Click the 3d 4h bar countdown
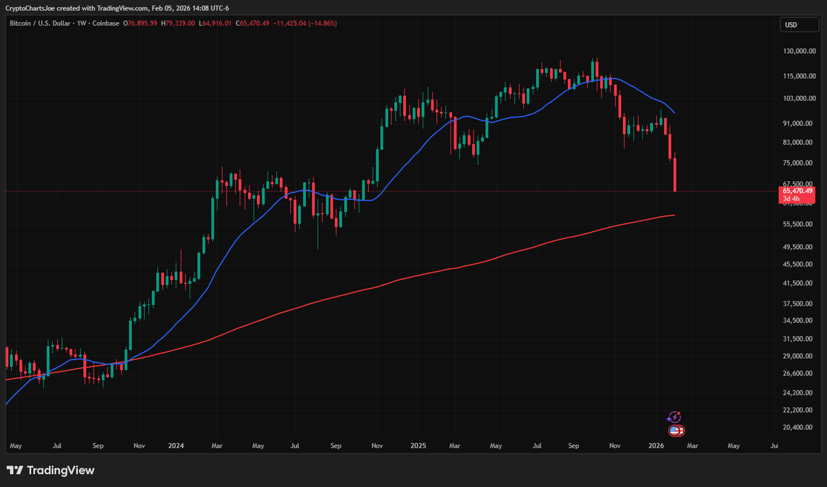The image size is (827, 487). pos(791,199)
